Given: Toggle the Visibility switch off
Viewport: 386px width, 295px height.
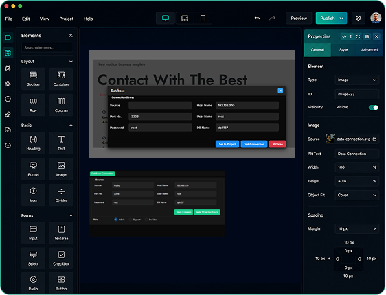Looking at the screenshot, I should pyautogui.click(x=374, y=108).
